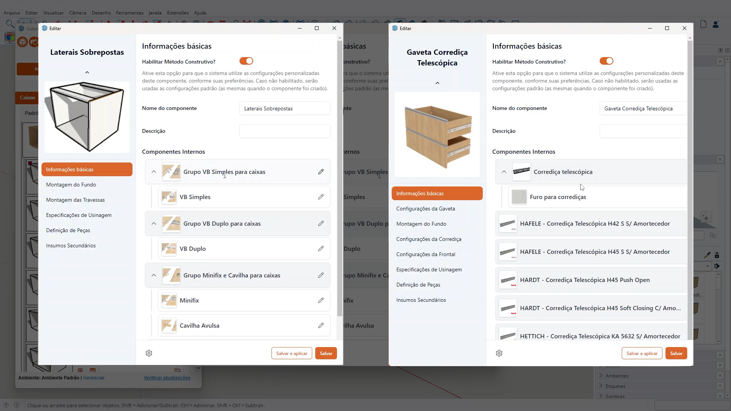Collapse the Corrediça telescópica group
Screen dimensions: 731x411
[504, 172]
